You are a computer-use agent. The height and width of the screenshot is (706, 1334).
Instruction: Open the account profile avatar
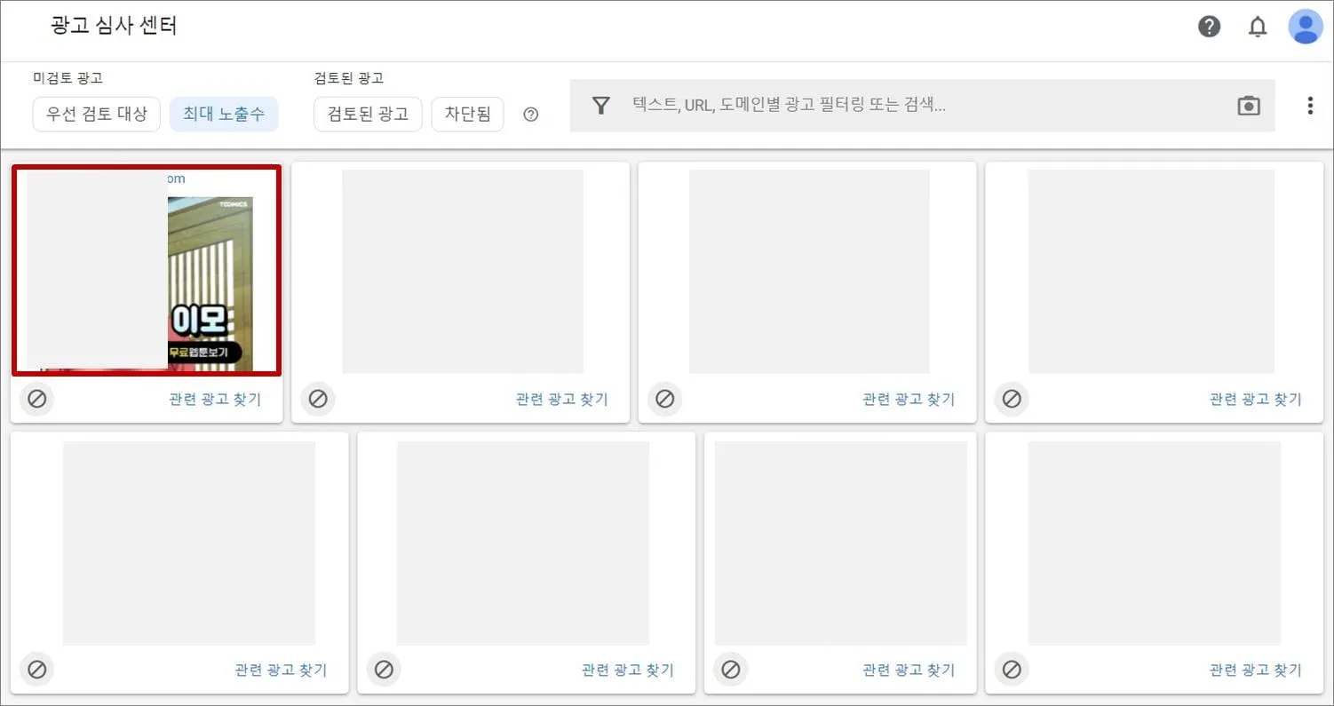[1305, 27]
